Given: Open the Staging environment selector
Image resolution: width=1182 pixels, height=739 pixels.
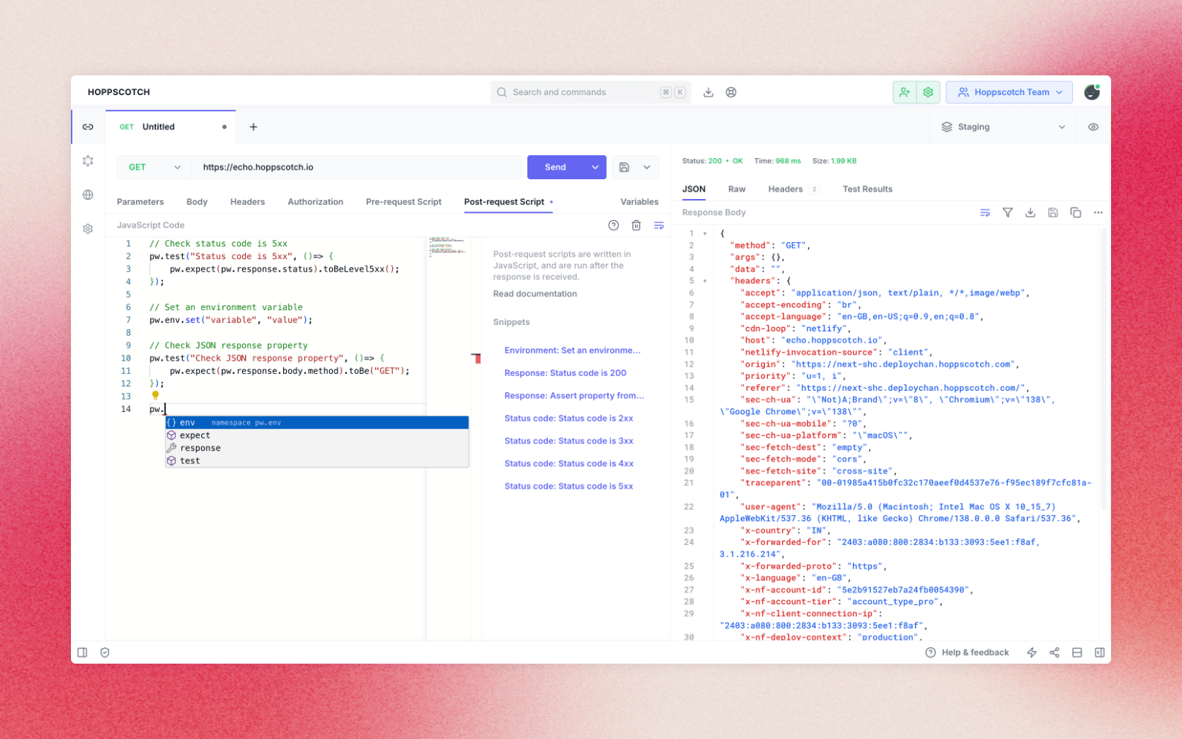Looking at the screenshot, I should click(x=1003, y=127).
